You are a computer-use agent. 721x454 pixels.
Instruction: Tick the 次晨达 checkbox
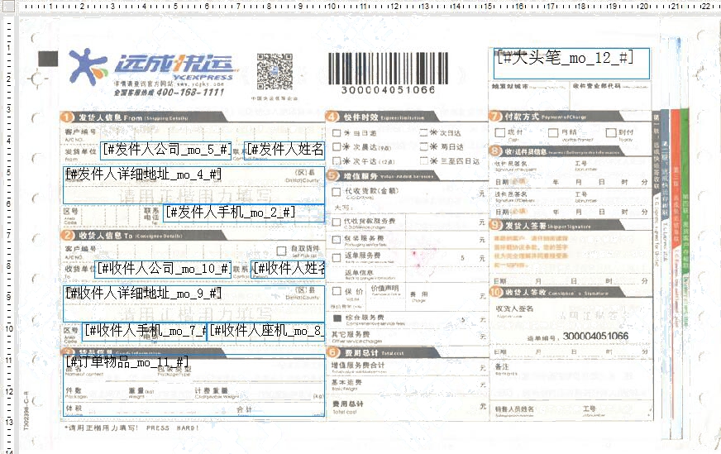(x=337, y=146)
